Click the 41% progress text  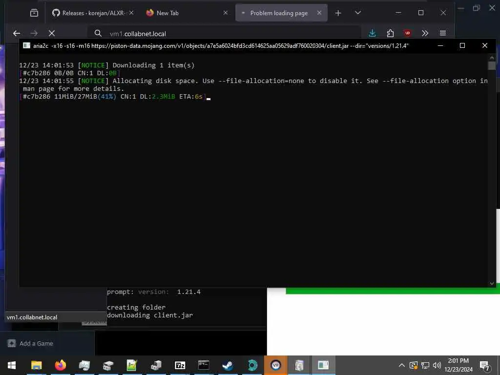point(107,97)
